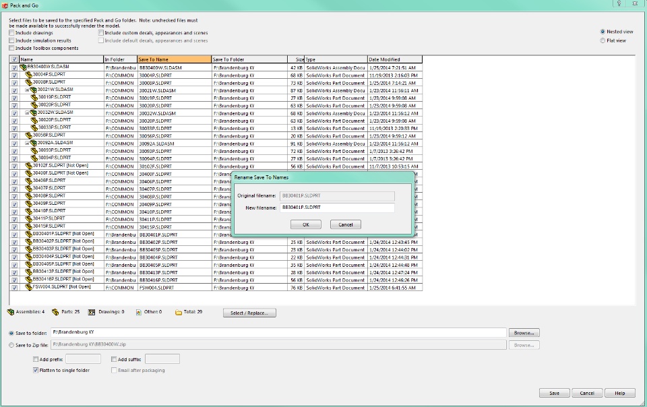
Task: Choose the Save to Zip file option
Action: coord(11,345)
